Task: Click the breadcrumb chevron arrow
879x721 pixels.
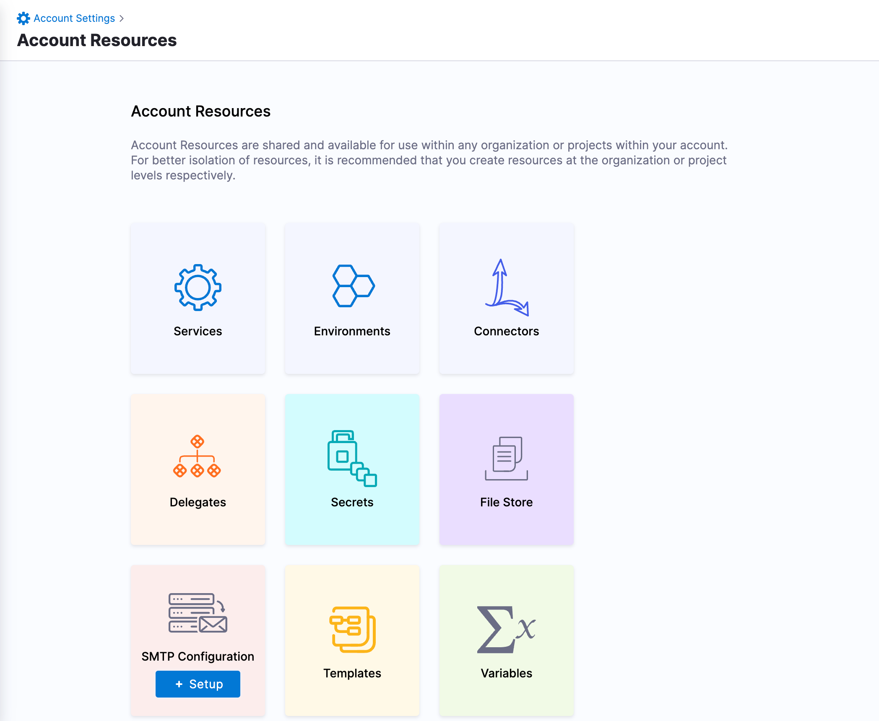Action: coord(122,18)
